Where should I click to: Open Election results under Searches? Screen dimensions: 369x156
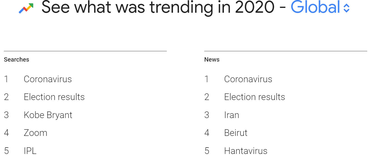click(x=54, y=97)
